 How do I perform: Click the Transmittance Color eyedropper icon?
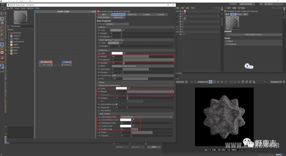click(x=133, y=120)
